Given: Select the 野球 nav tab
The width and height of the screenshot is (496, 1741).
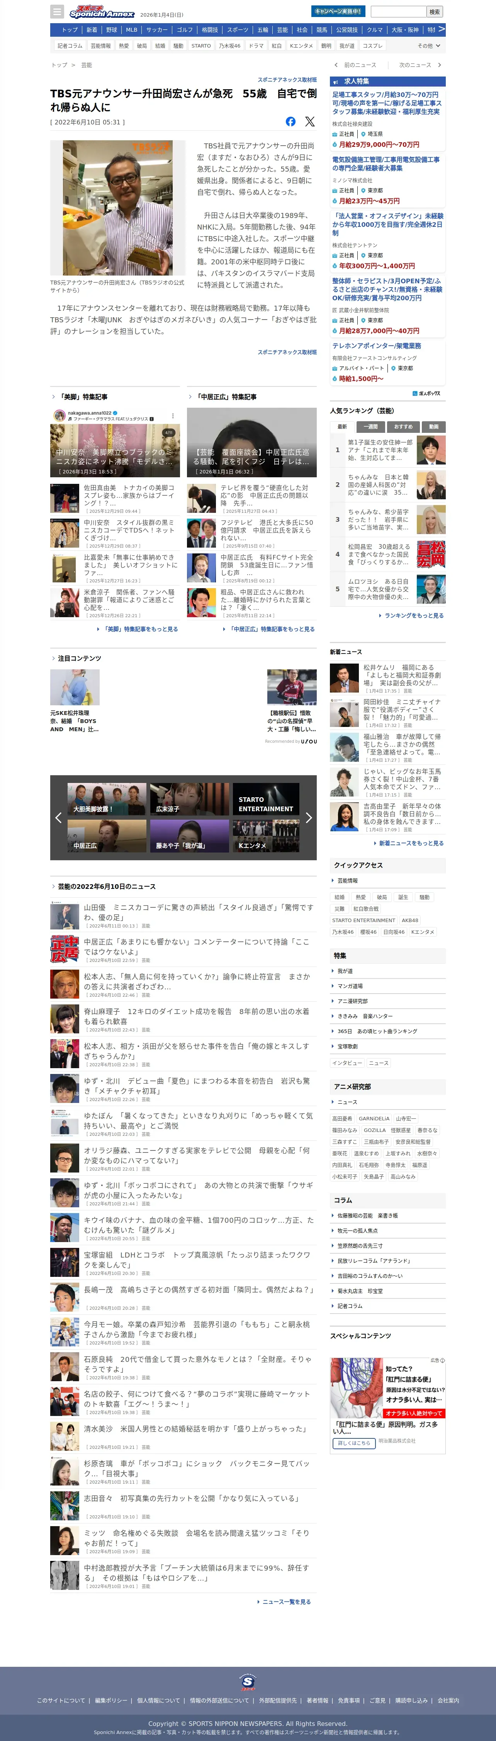Looking at the screenshot, I should (x=112, y=30).
